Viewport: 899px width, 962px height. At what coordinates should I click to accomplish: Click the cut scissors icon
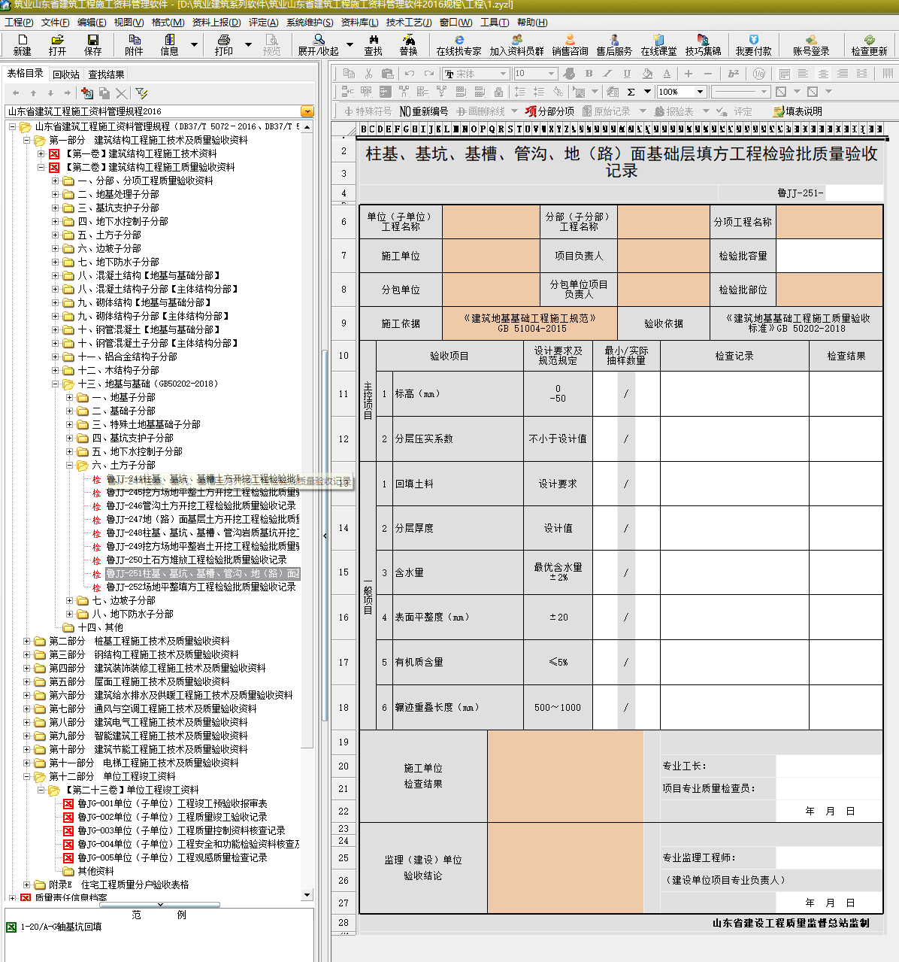point(368,73)
